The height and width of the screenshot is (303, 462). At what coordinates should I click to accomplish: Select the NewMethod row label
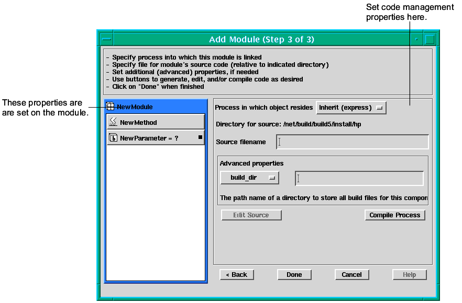[138, 122]
